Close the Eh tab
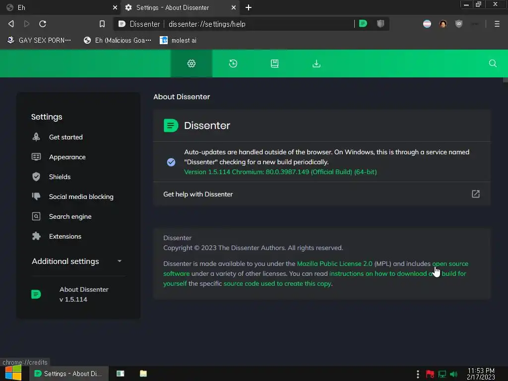Screen dimensions: 508x381 tap(115, 7)
